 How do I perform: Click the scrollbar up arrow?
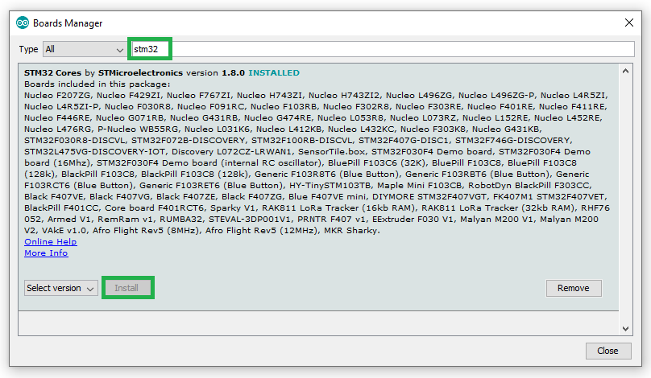[x=627, y=71]
